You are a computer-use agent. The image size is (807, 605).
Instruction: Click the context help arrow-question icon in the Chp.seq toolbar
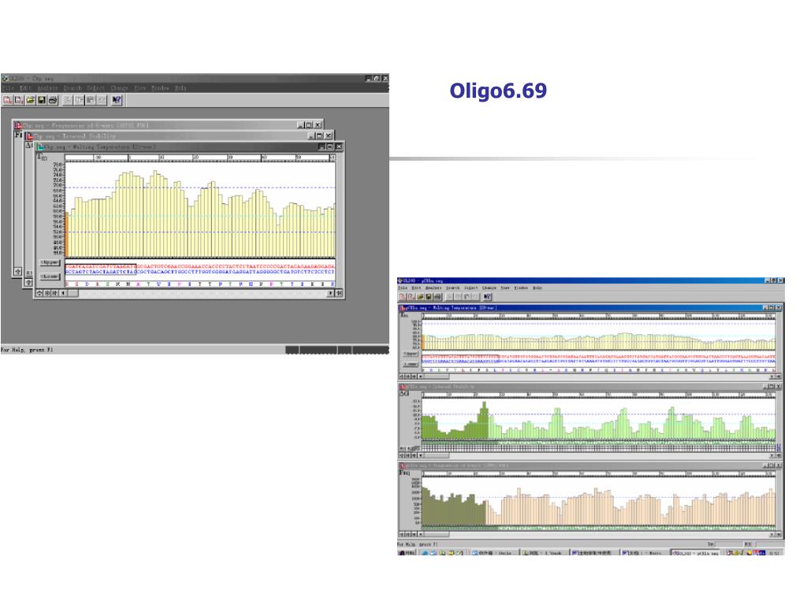point(117,100)
